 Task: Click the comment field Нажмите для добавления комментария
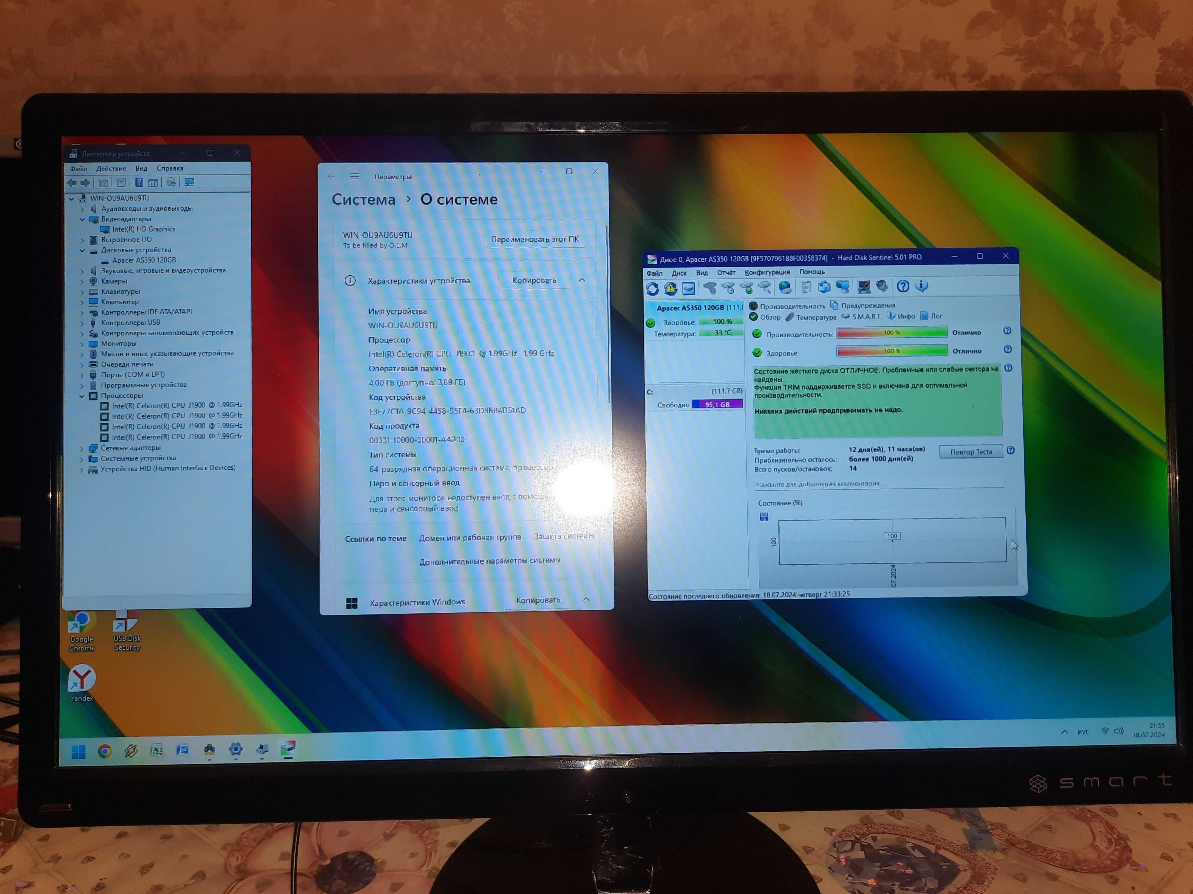879,483
